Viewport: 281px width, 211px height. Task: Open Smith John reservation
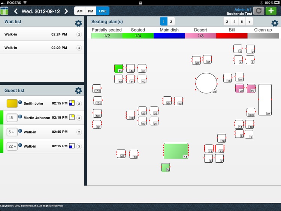coord(42,103)
